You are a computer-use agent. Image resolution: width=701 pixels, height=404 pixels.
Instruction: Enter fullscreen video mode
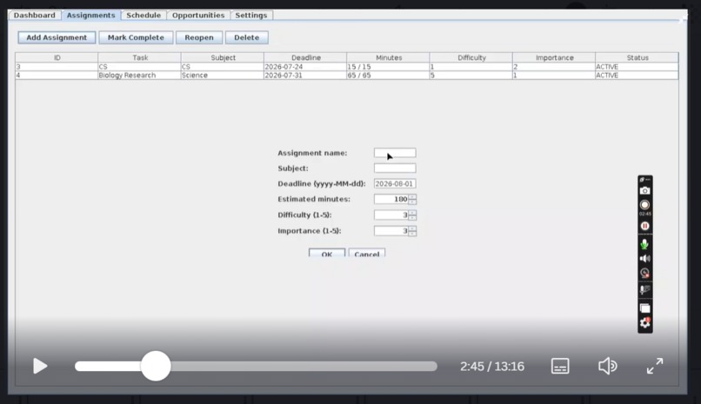click(655, 366)
